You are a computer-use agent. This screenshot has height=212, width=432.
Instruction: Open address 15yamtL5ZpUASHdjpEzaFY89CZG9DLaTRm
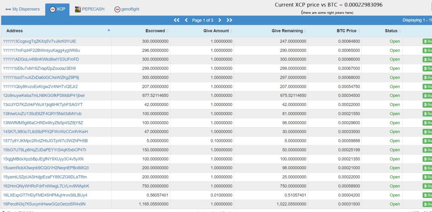tap(45, 177)
